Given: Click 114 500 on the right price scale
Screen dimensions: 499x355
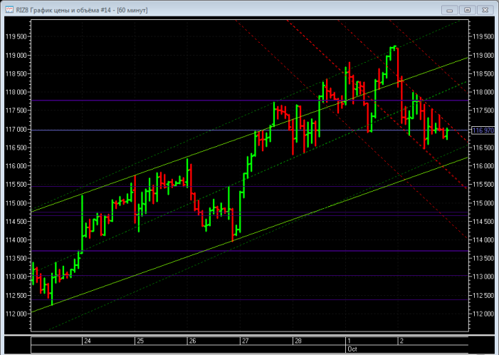Looking at the screenshot, I should (x=483, y=222).
